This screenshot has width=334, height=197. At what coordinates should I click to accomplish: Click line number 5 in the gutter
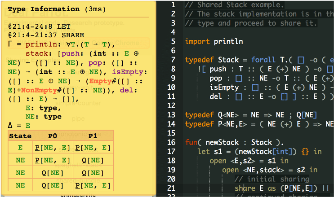point(173,41)
